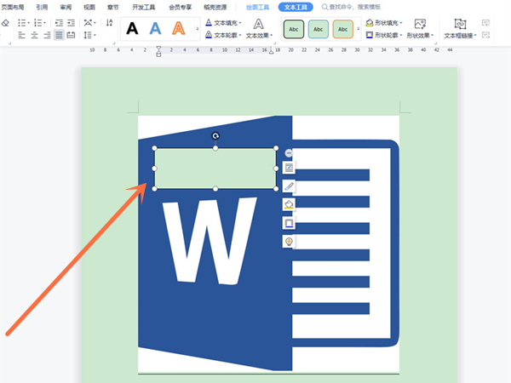This screenshot has width=511, height=383.
Task: Apply numbered list formatting
Action: pyautogui.click(x=39, y=23)
